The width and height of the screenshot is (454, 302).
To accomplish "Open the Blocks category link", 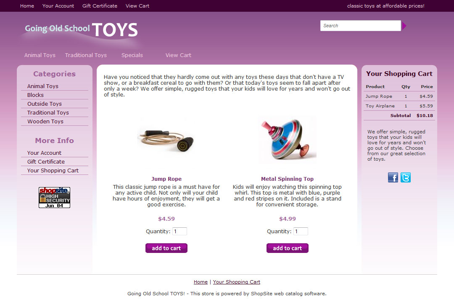I will [x=35, y=95].
